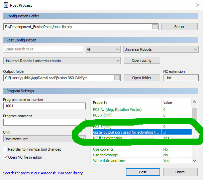Viewport: 203px width, 180px height.
Task: Click the Post Process window icon
Action: pyautogui.click(x=6, y=5)
